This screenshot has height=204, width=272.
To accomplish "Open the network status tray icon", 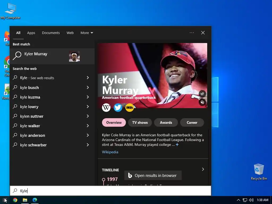I will click(x=245, y=200).
